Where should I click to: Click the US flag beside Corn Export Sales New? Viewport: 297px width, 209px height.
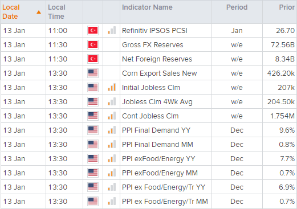(x=93, y=73)
